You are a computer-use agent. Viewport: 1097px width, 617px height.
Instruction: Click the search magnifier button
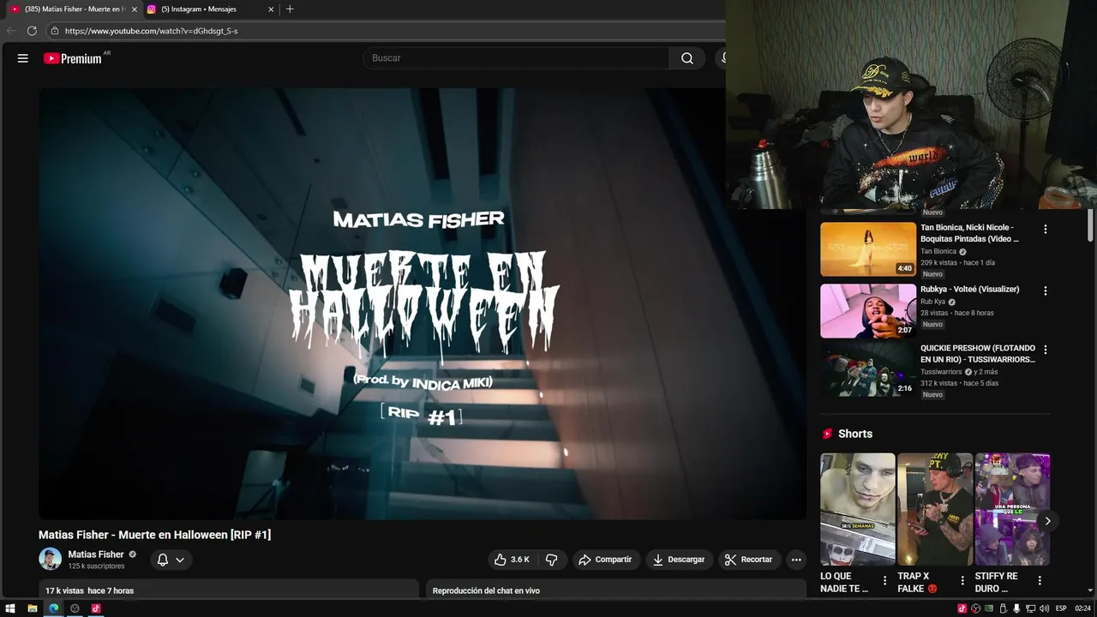pos(687,58)
